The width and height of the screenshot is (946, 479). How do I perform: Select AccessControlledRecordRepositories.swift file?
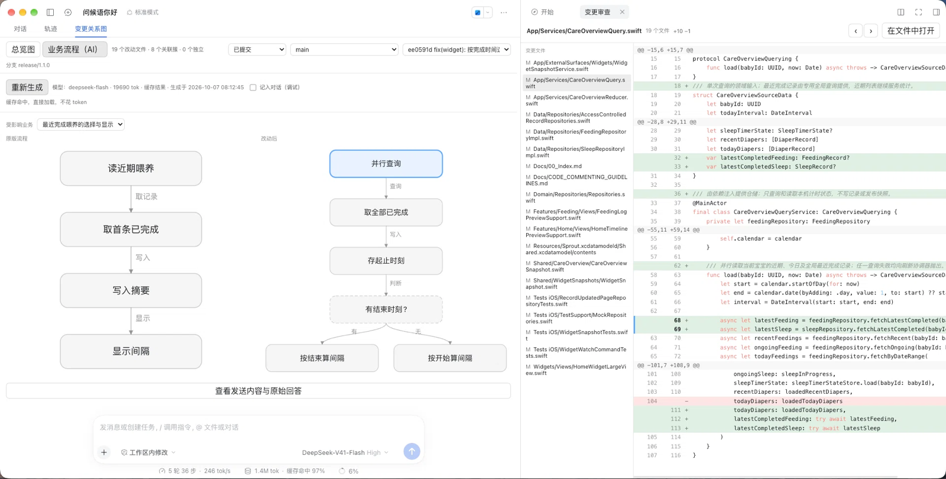[577, 118]
